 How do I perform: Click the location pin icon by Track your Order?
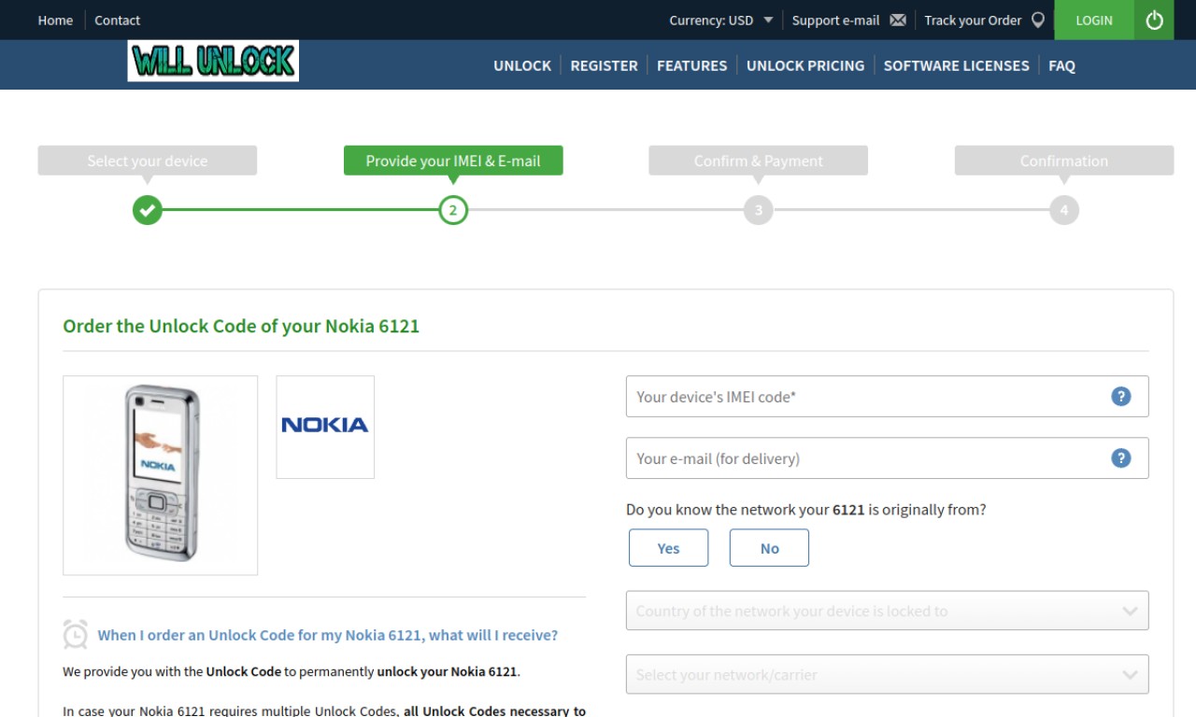point(1038,20)
